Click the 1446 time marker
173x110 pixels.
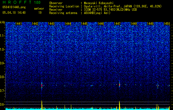pos(101,24)
